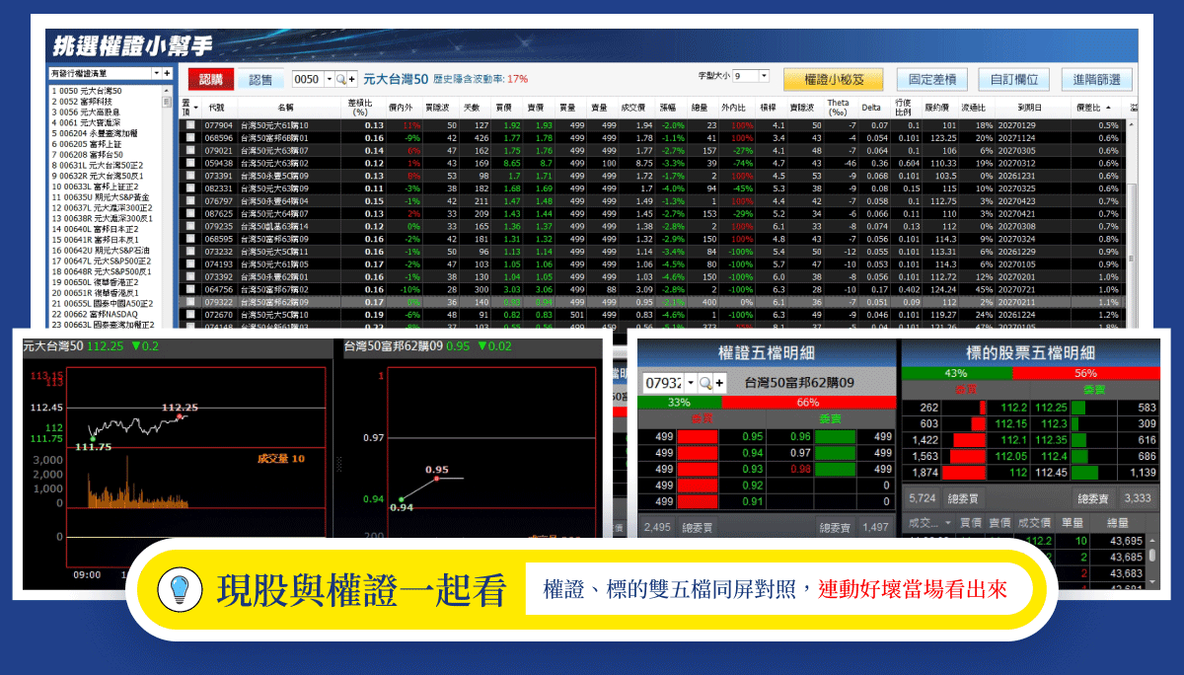
Task: Click the 33% buy ratio bar in 權證五檔明細
Action: pos(680,403)
